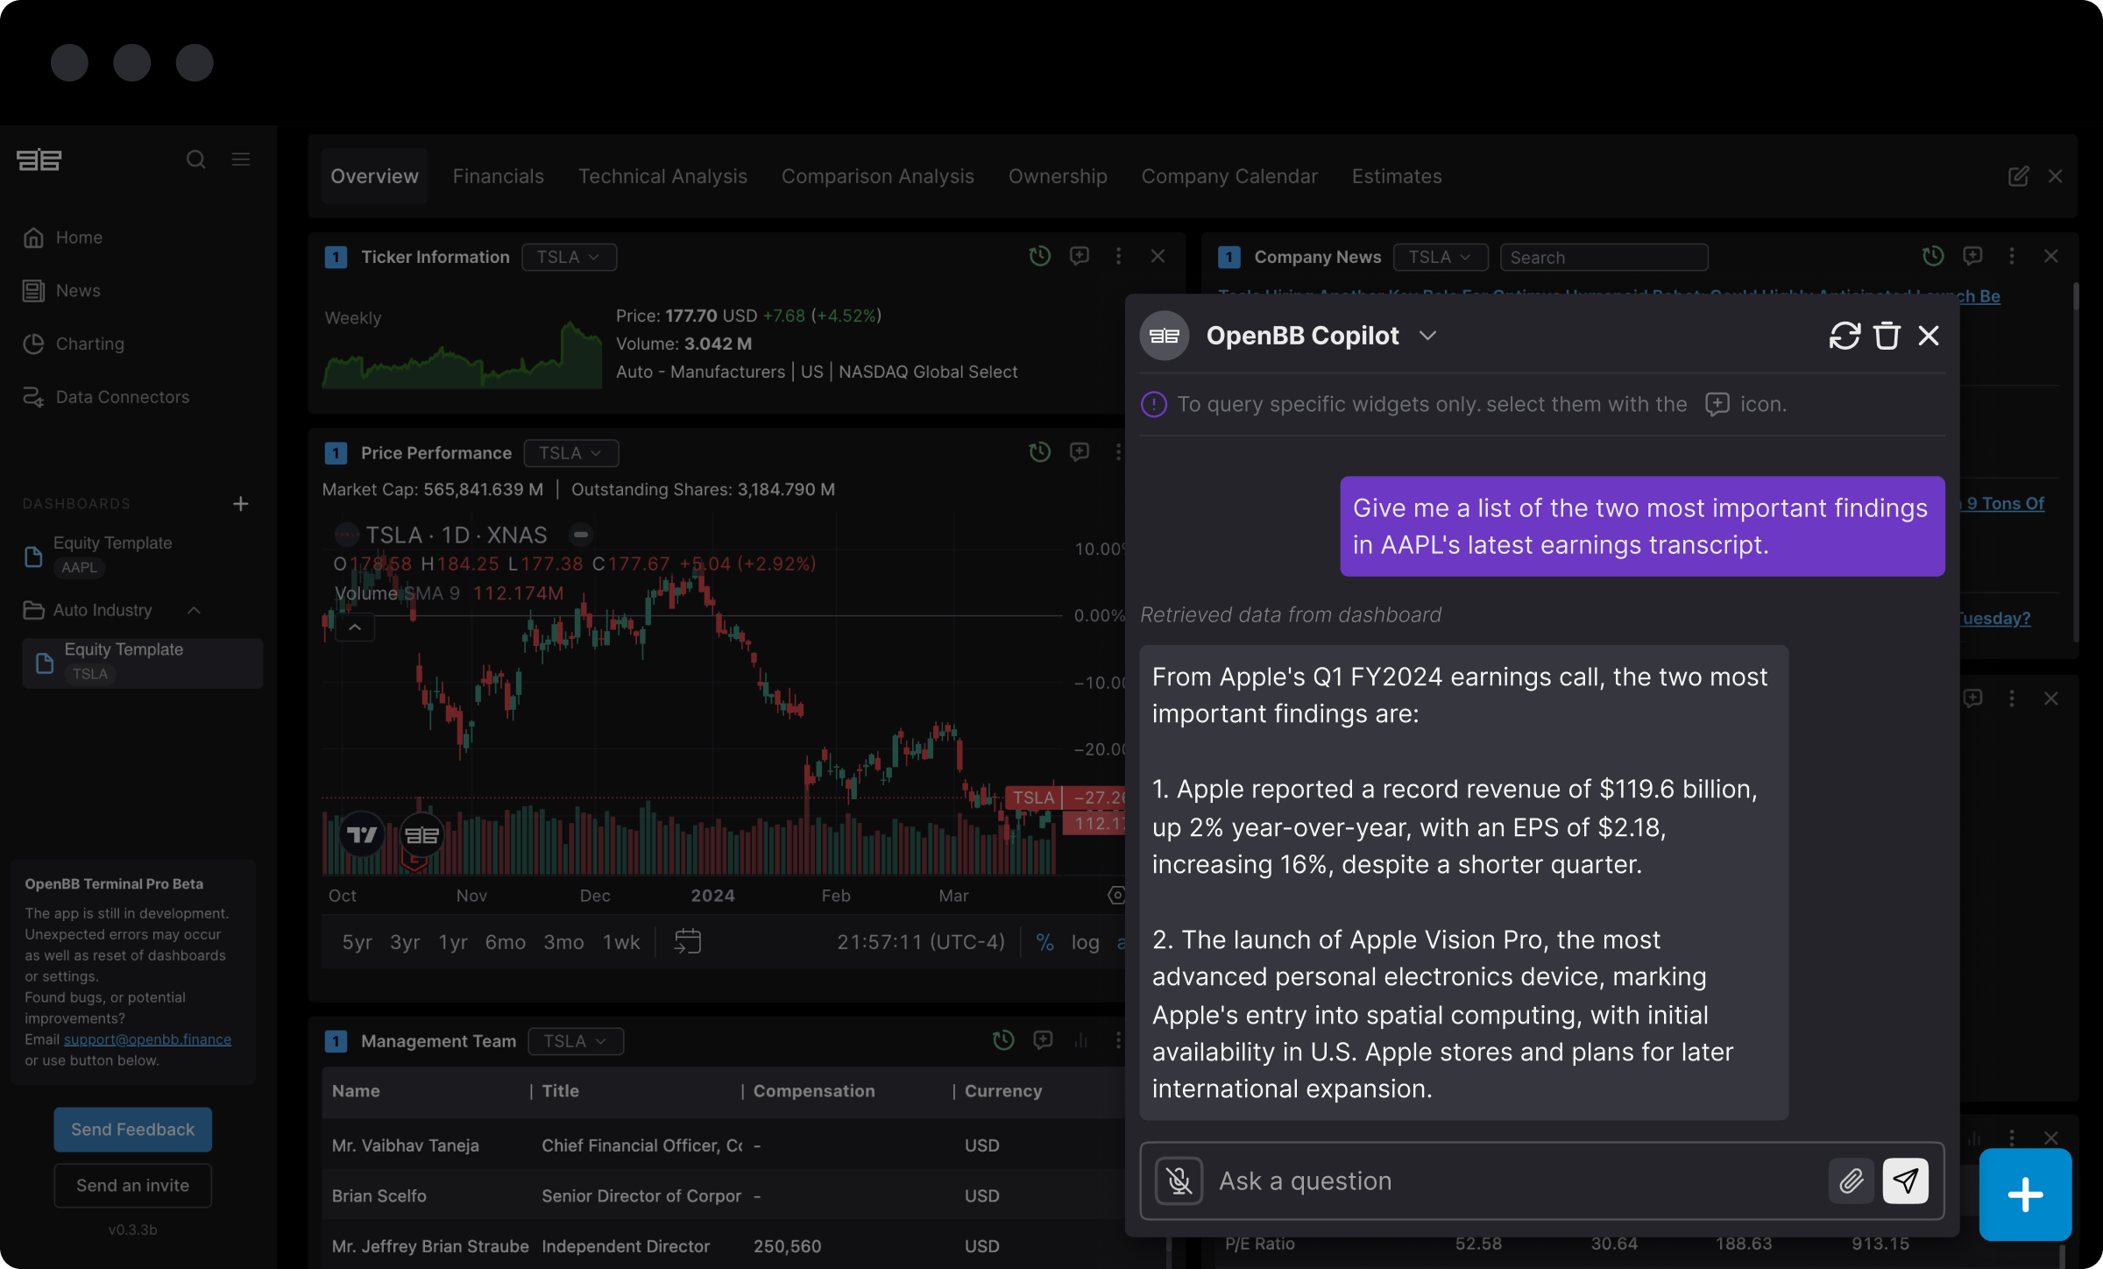Click the OpenBB Copilot refresh icon
The width and height of the screenshot is (2103, 1269).
[x=1845, y=335]
